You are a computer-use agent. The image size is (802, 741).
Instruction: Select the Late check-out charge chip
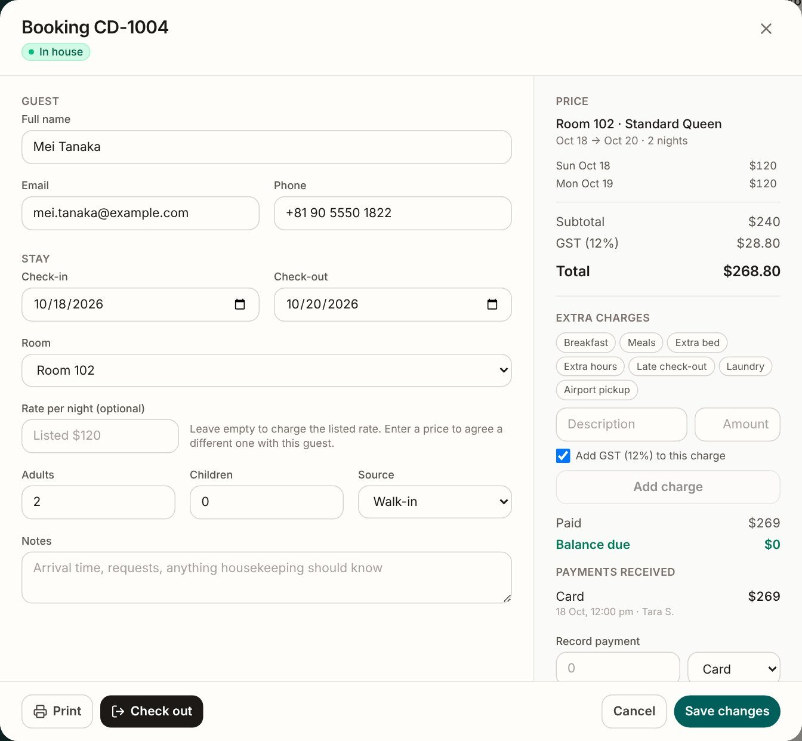tap(671, 366)
